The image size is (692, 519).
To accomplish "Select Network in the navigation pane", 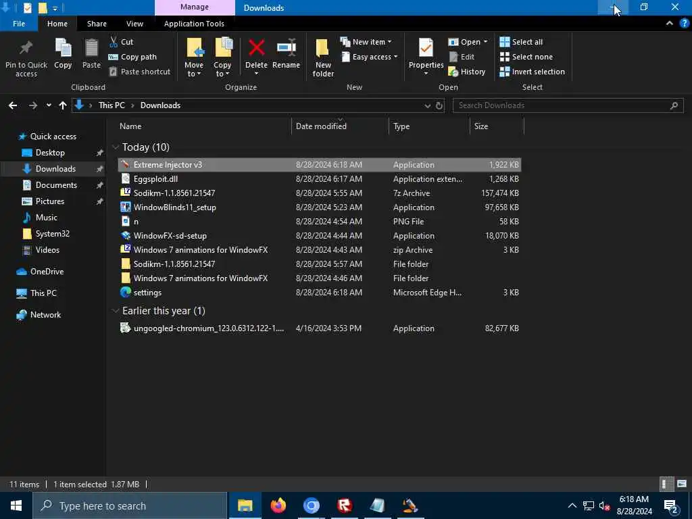I will pos(45,315).
